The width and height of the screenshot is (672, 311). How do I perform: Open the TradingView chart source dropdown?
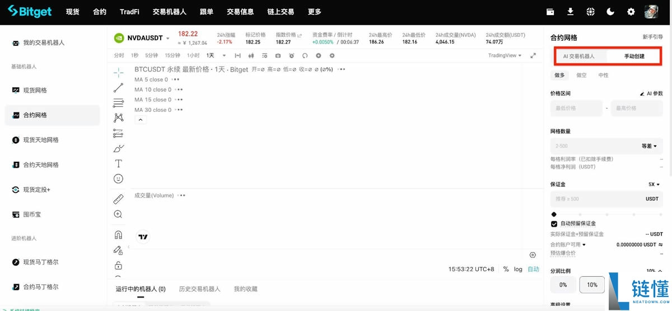pyautogui.click(x=505, y=55)
